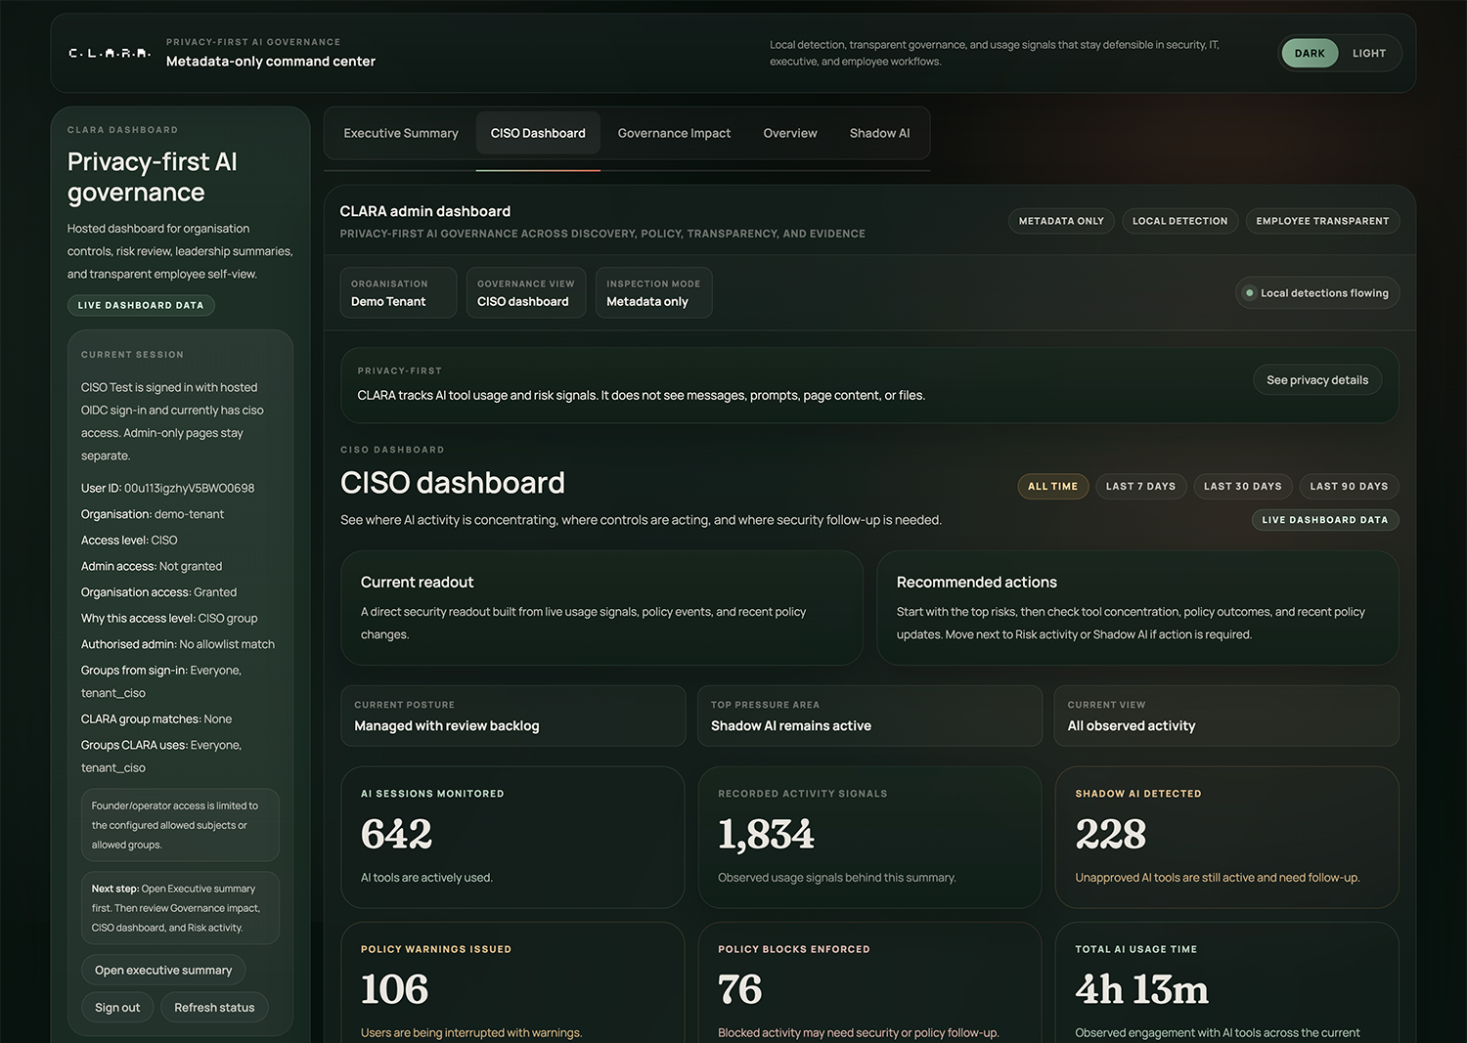1467x1043 pixels.
Task: Open the INSPECTION MODE Metadata only selector
Action: click(x=653, y=292)
